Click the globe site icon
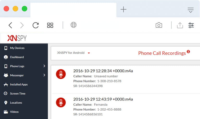200x119 pixels. point(73,25)
